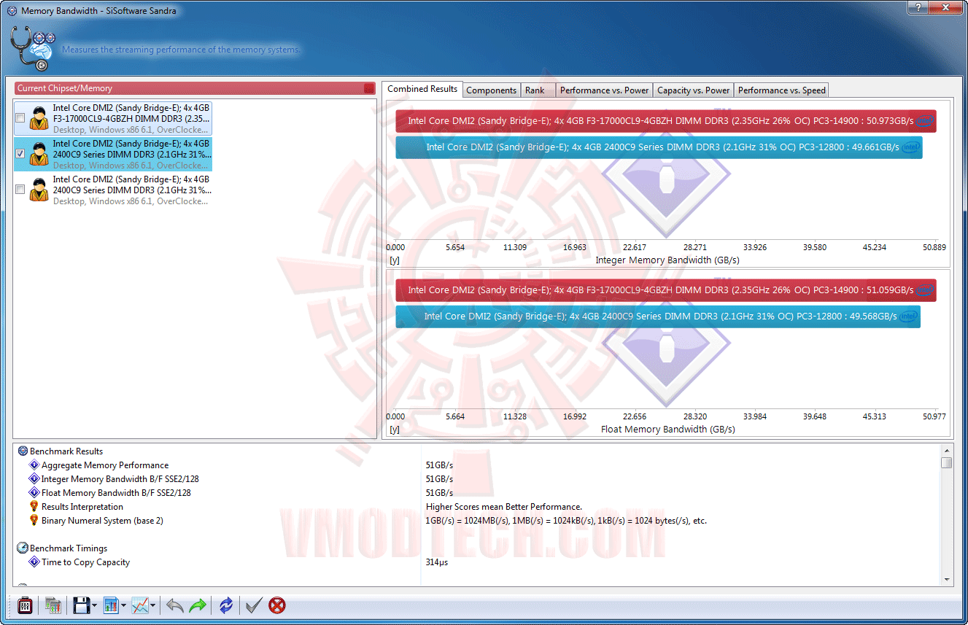968x625 pixels.
Task: Click the [y] label under the integer chart
Action: pos(395,260)
